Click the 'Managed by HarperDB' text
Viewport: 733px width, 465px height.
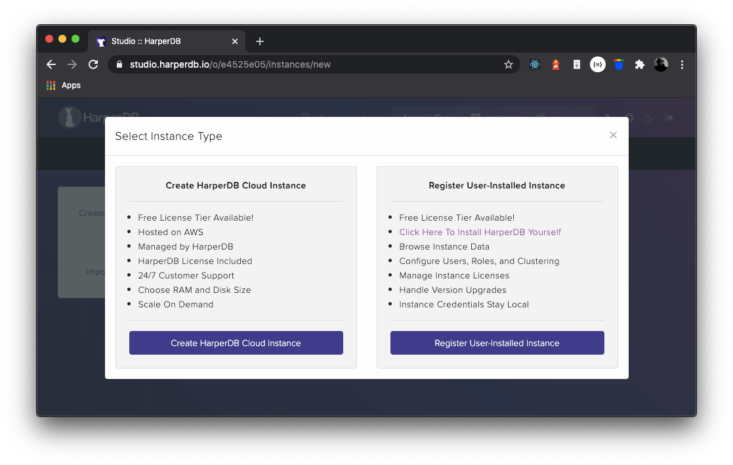(x=186, y=246)
